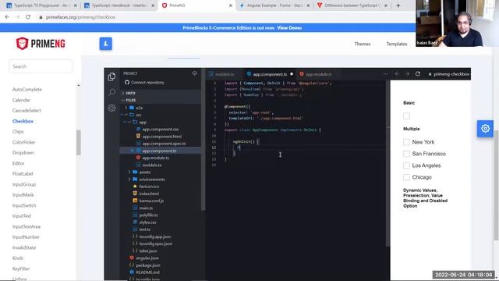Click the app.module.ts red file icon in tree

point(138,158)
